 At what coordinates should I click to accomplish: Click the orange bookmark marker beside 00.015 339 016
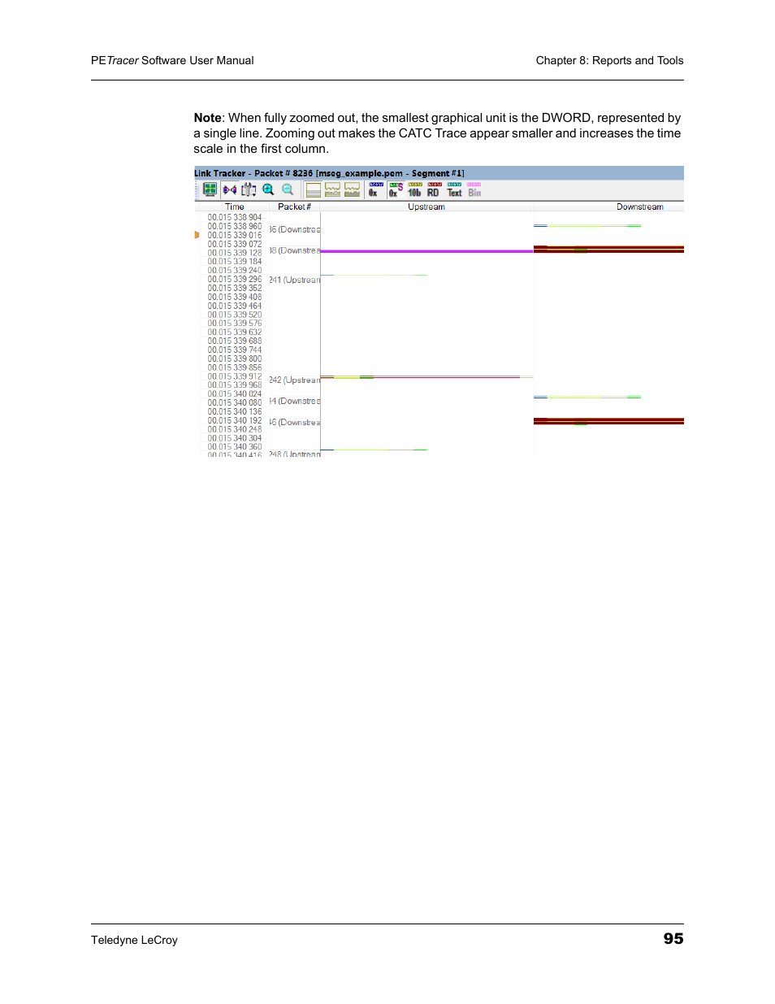pyautogui.click(x=197, y=235)
